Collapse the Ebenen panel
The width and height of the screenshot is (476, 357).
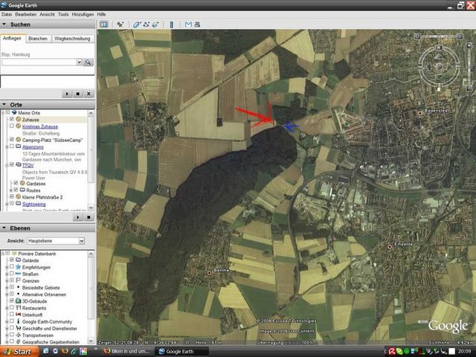pos(4,228)
